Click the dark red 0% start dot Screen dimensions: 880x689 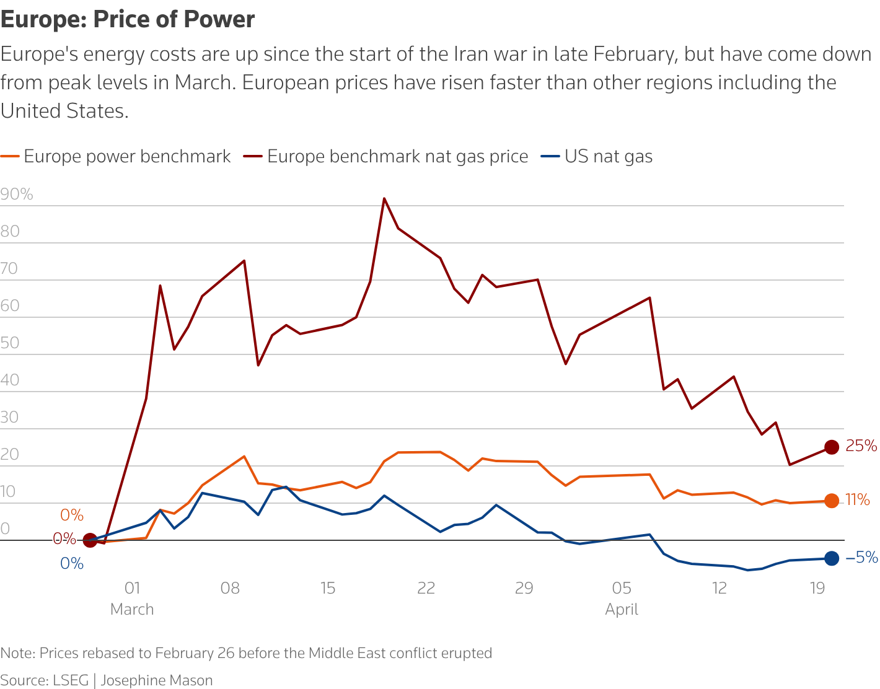[x=90, y=540]
